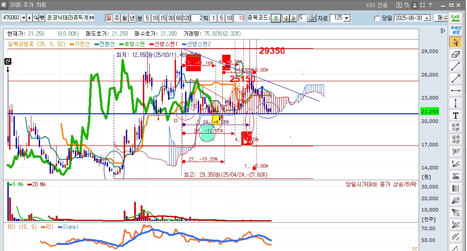
Task: Select the 일 daily period button
Action: tap(109, 18)
